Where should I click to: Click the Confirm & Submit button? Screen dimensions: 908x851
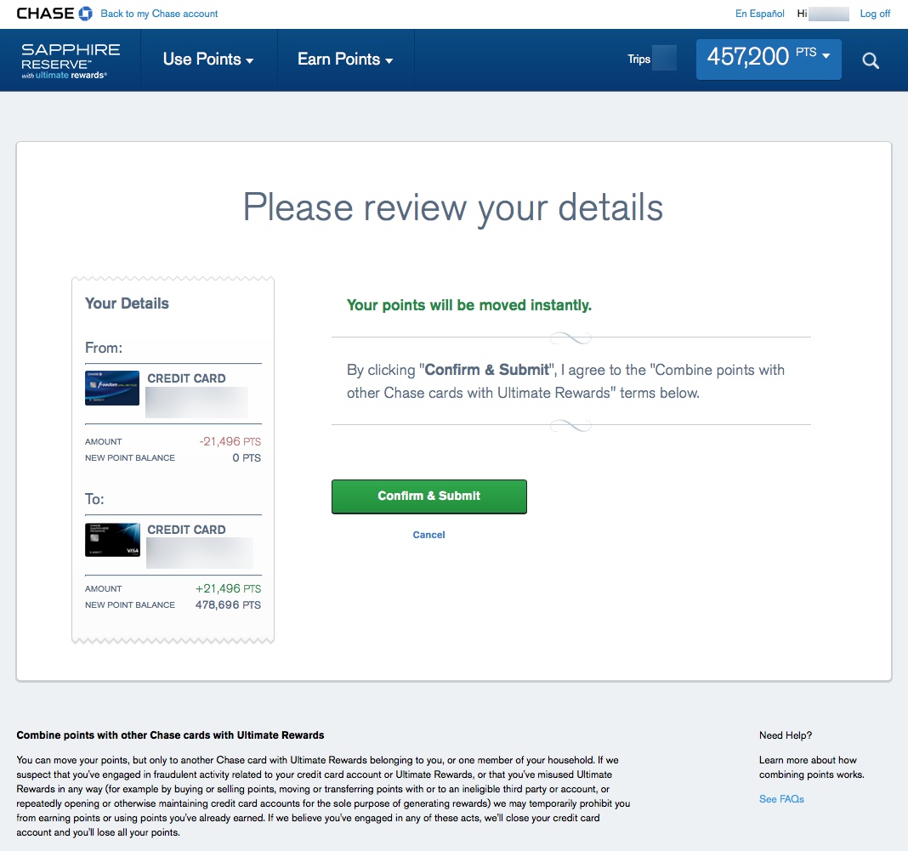pos(429,496)
